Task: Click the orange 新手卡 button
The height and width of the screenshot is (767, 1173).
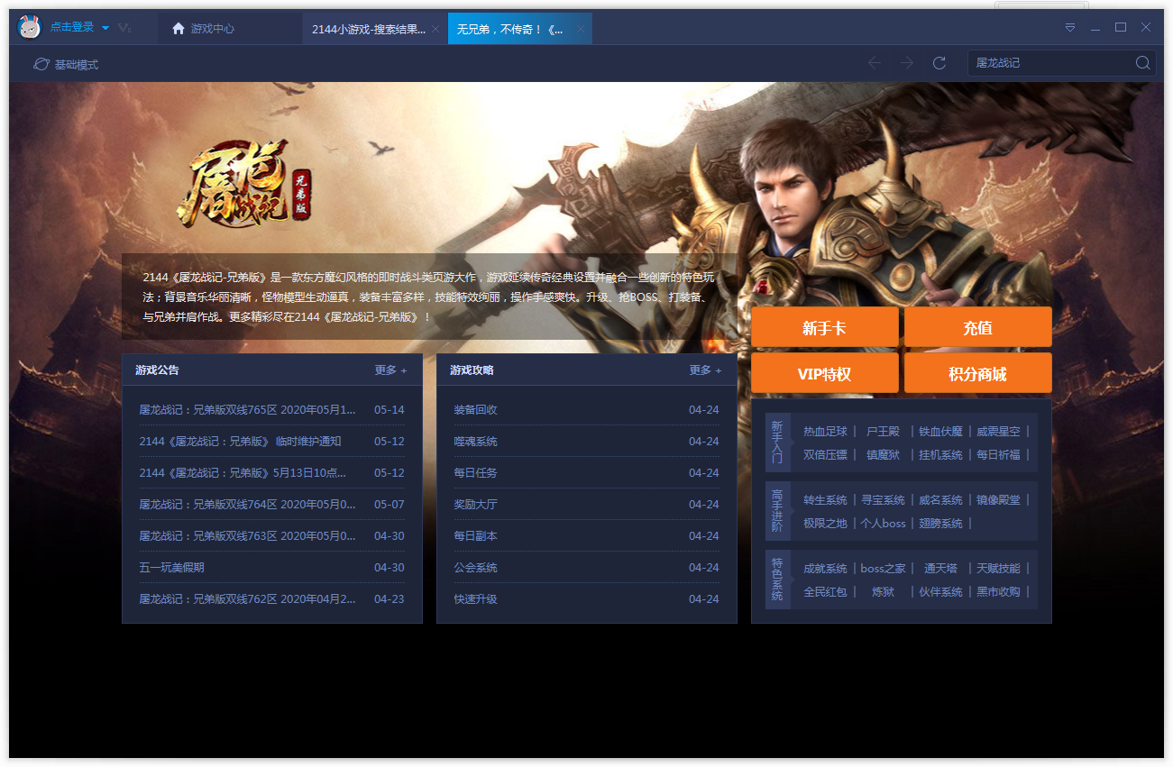Action: click(x=824, y=327)
